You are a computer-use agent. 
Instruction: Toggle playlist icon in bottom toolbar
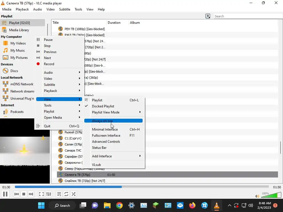[x=59, y=194]
